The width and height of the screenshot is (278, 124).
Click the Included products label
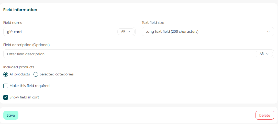click(19, 67)
